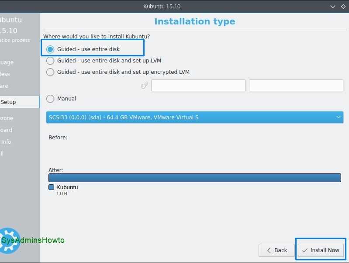The height and width of the screenshot is (263, 349).
Task: Click the chevron arrow on drive selector
Action: click(339, 117)
